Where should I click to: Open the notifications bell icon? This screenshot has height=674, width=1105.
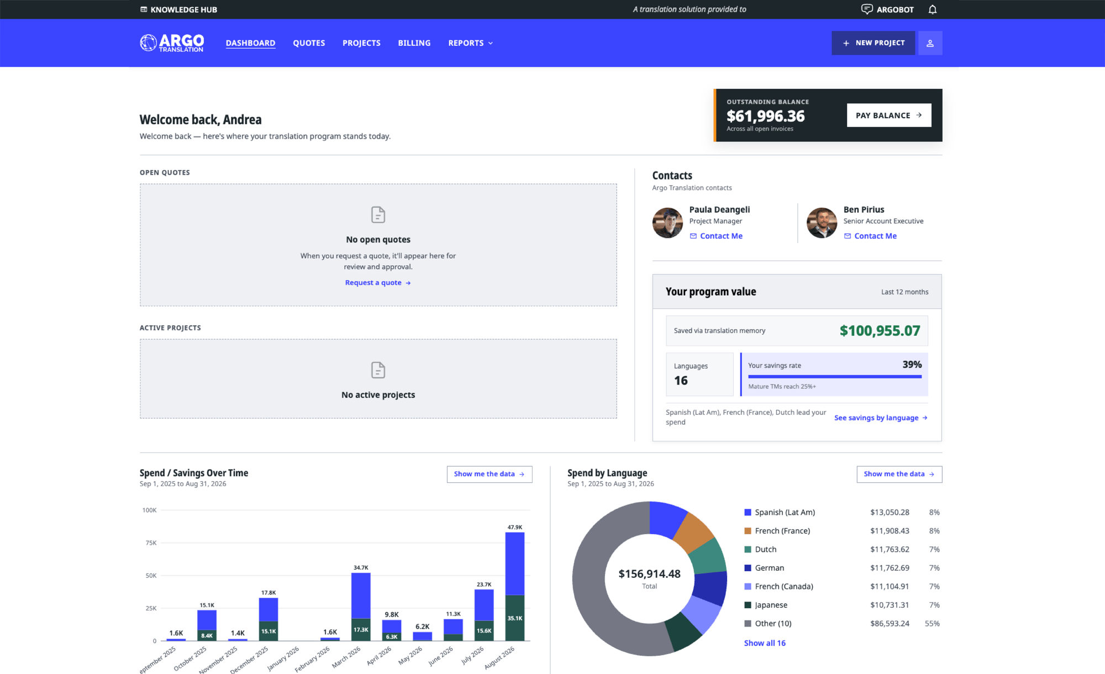point(932,9)
